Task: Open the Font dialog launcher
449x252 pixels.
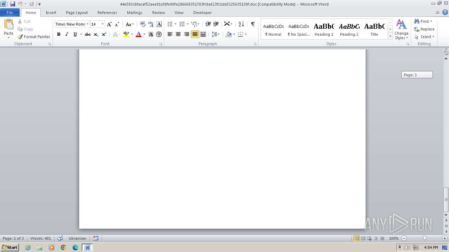Action: (161, 44)
